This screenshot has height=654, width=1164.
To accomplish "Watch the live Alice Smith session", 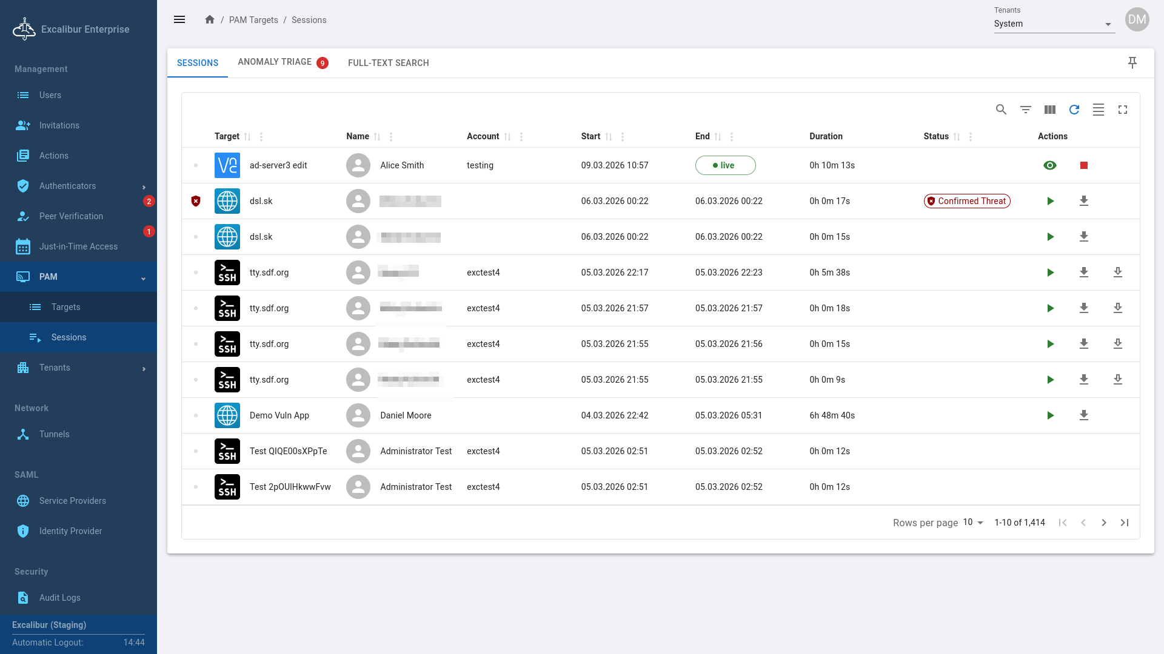I will point(1049,165).
